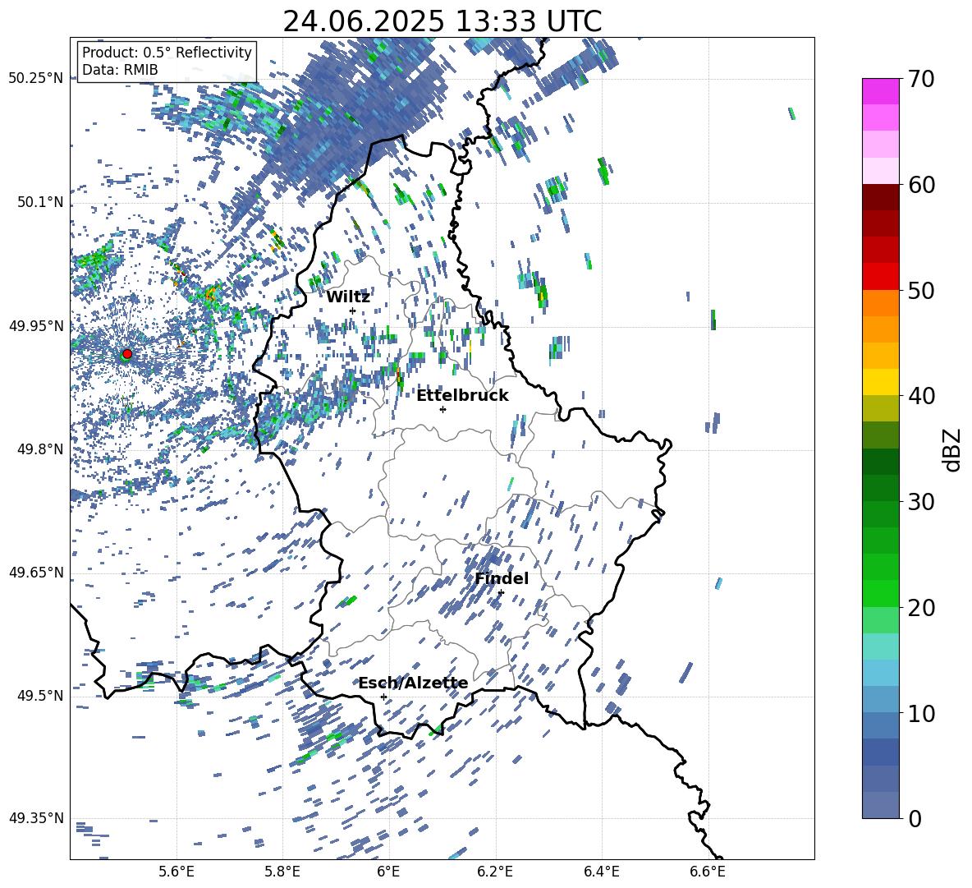Select the Ettelbruck city label
Image resolution: width=972 pixels, height=888 pixels.
462,396
